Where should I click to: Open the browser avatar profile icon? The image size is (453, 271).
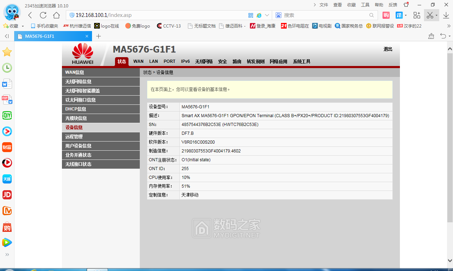pyautogui.click(x=12, y=13)
